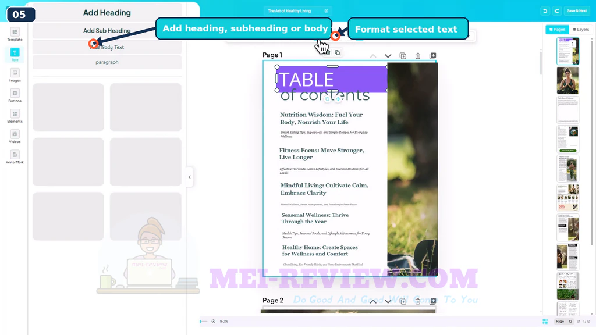The width and height of the screenshot is (596, 335).
Task: Toggle the grid view icon in bottom bar
Action: (545, 321)
